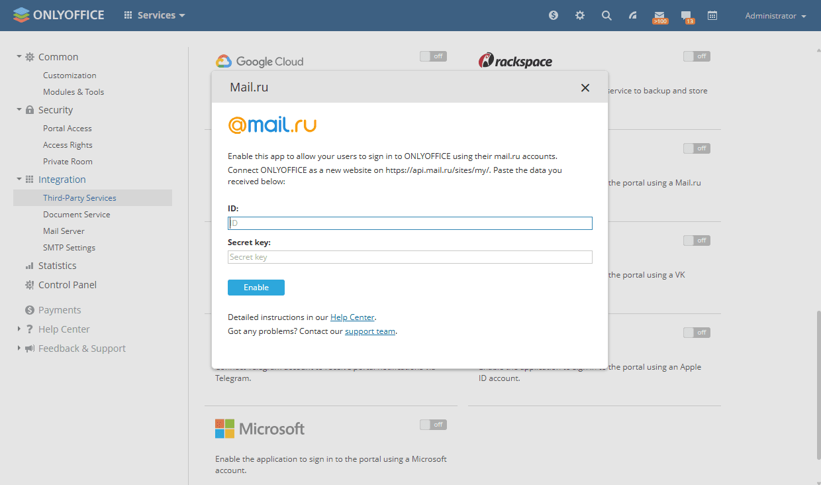Open the calendar icon in header

point(712,15)
